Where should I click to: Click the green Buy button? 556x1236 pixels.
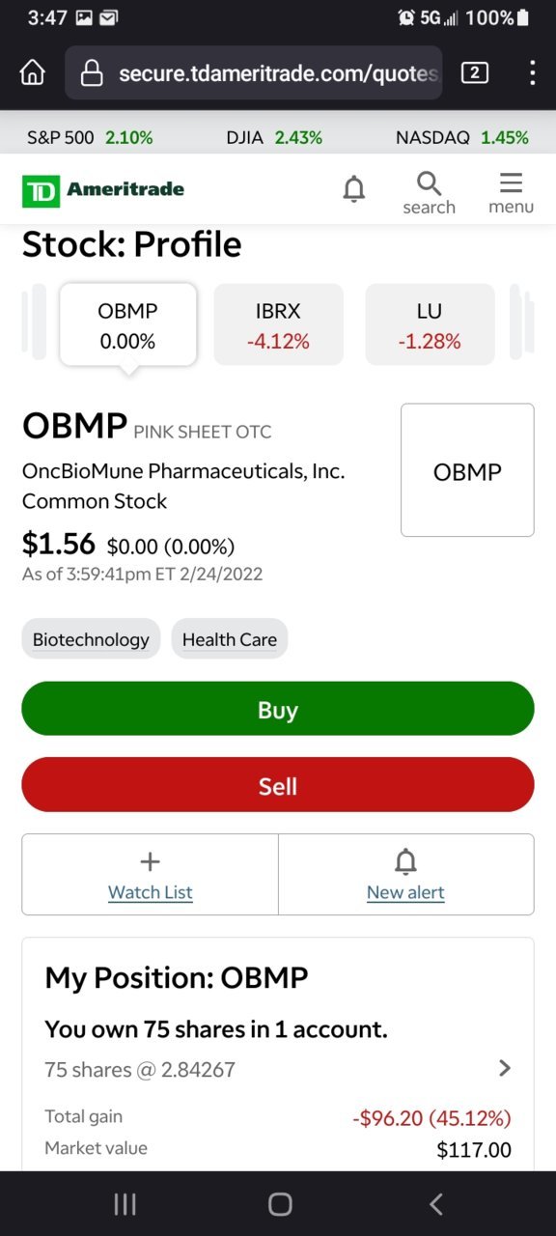click(278, 709)
